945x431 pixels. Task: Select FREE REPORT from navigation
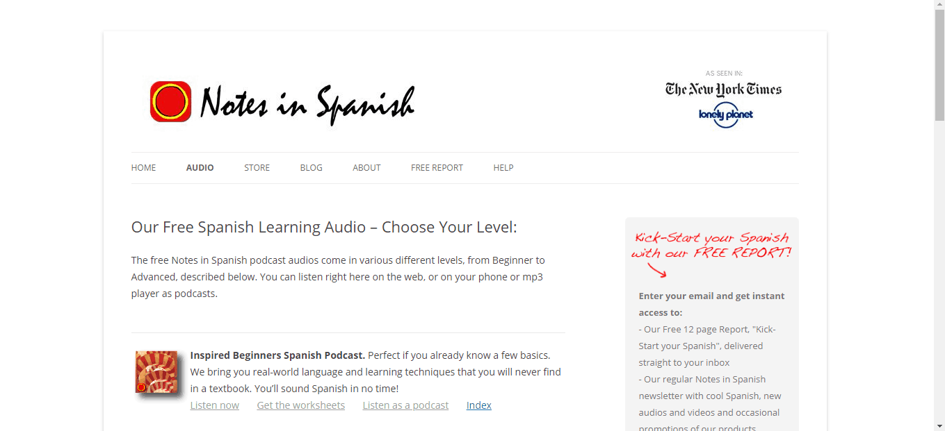[x=437, y=167]
